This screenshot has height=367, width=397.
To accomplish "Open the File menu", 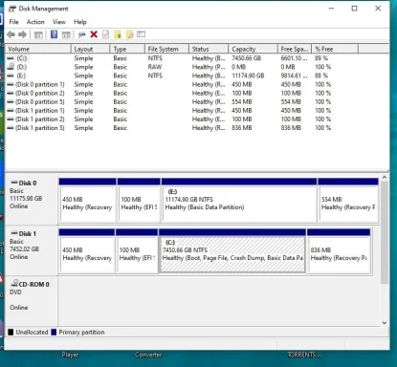I will click(13, 22).
